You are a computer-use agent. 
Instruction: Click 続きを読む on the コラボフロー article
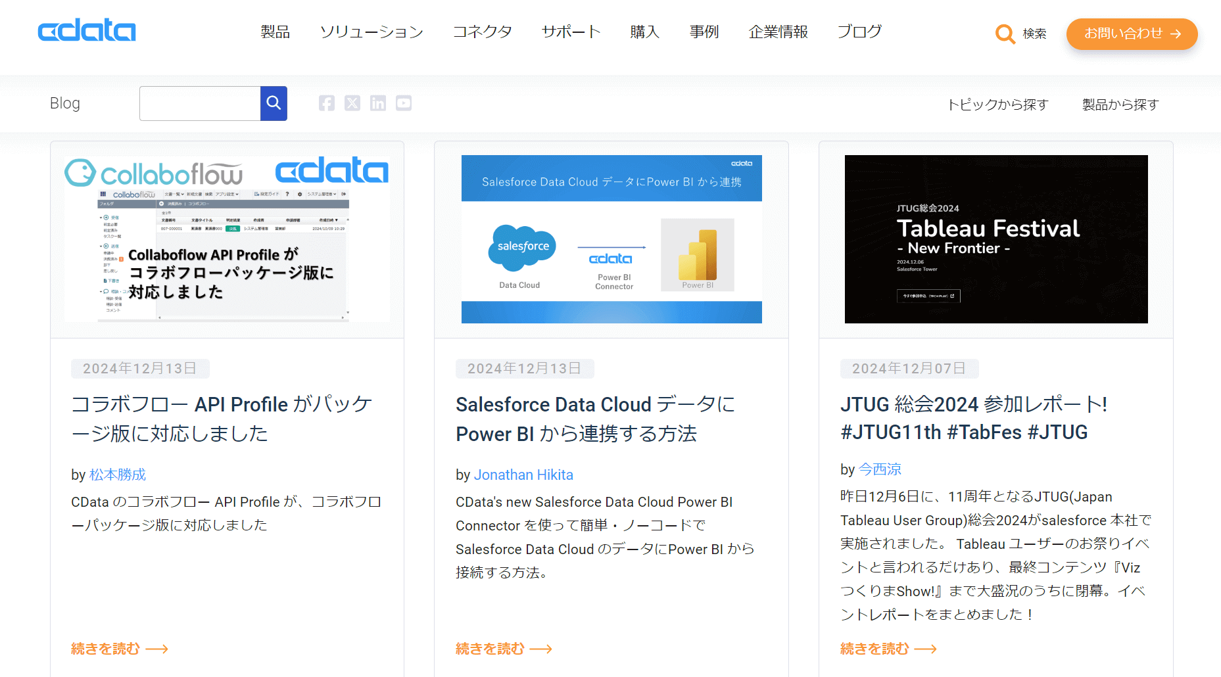(x=120, y=649)
